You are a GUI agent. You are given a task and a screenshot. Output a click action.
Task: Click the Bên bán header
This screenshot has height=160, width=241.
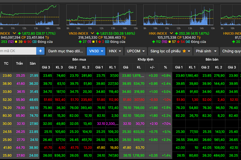pyautogui.click(x=212, y=60)
